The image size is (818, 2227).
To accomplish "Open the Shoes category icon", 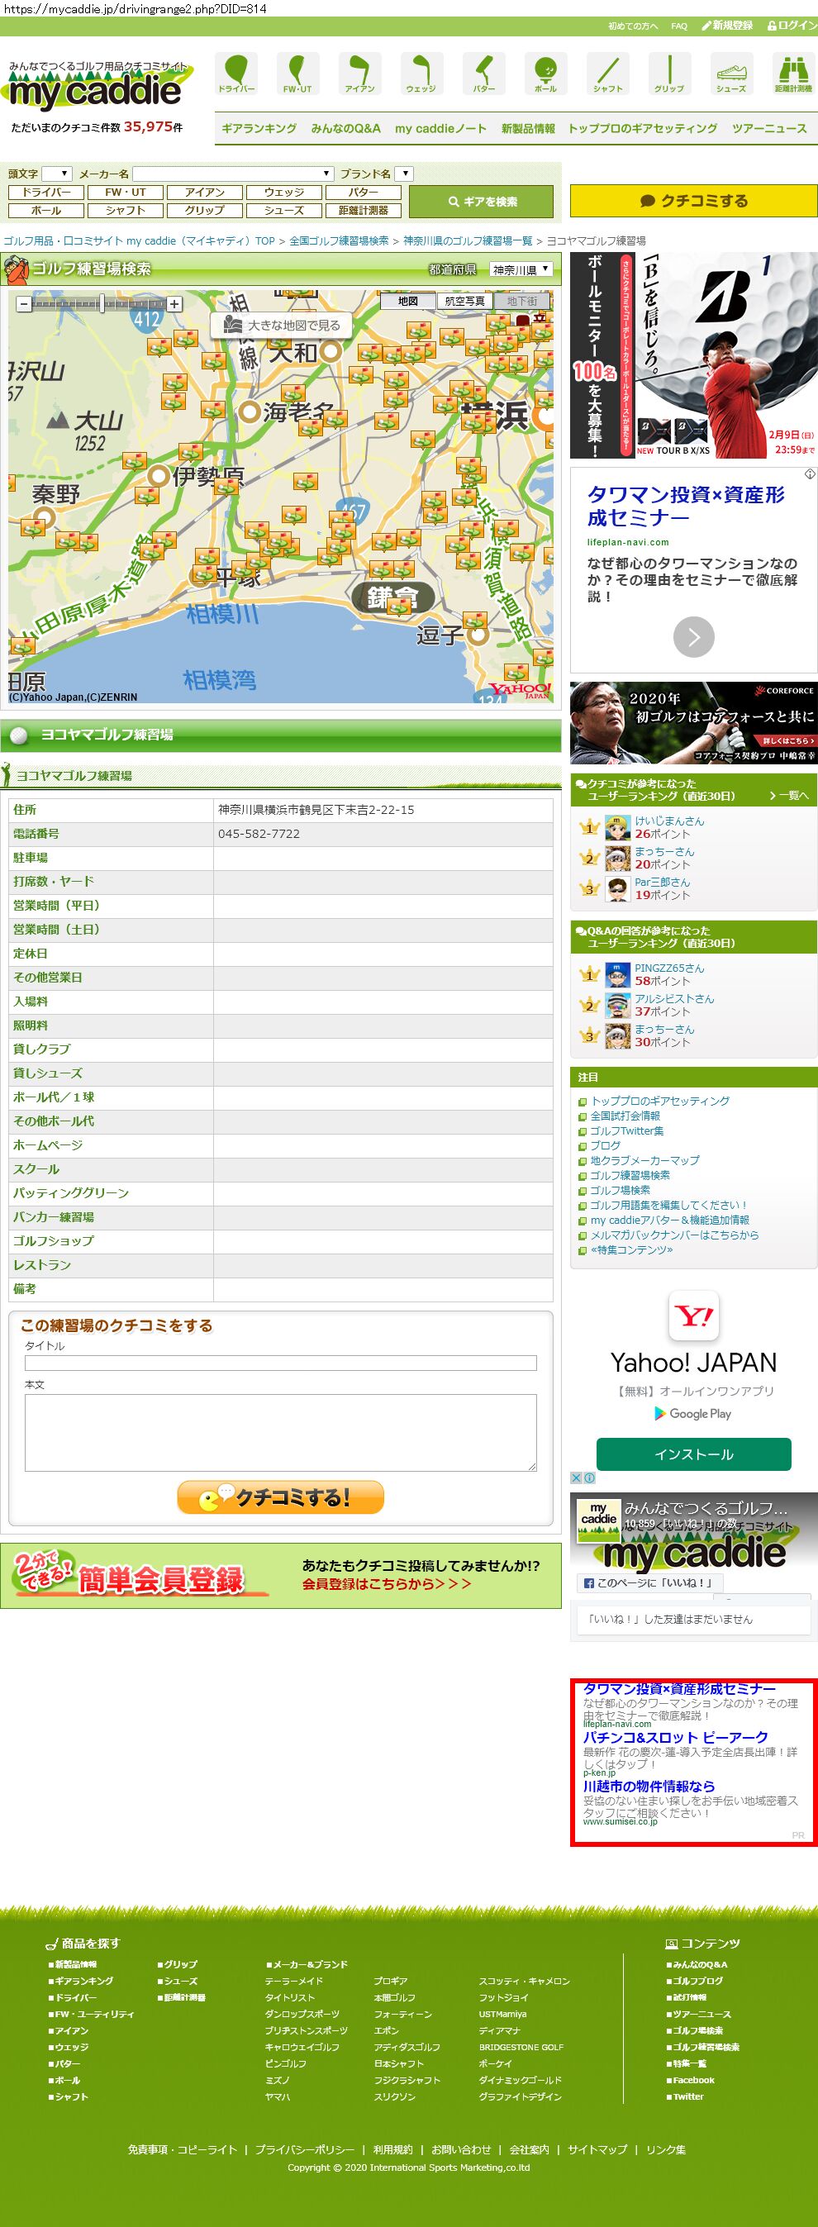I will pyautogui.click(x=730, y=73).
